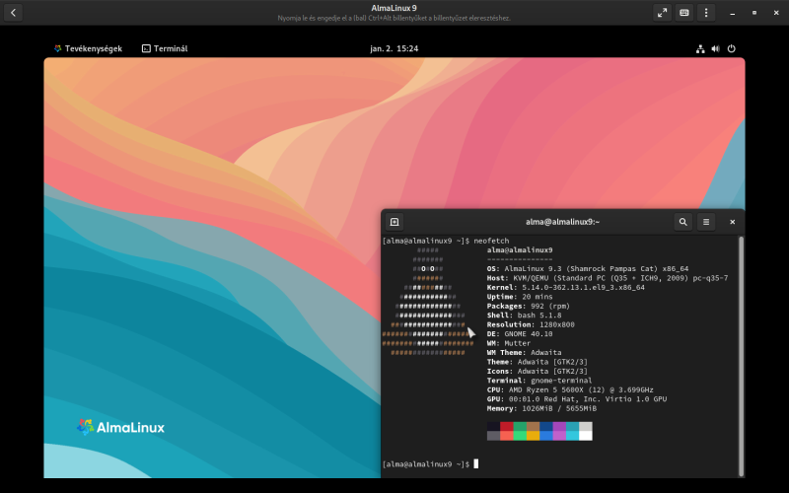Image resolution: width=789 pixels, height=493 pixels.
Task: Click the terminal title alma@almalinux9:~
Action: (x=562, y=222)
